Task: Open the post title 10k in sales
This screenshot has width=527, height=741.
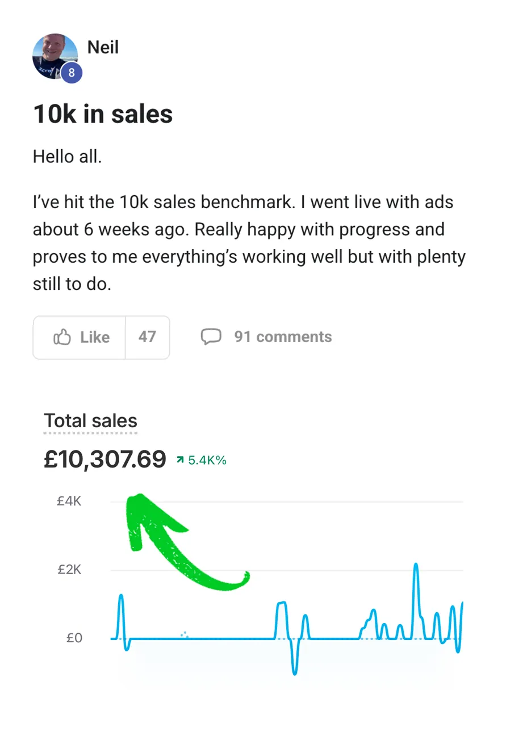Action: tap(103, 114)
